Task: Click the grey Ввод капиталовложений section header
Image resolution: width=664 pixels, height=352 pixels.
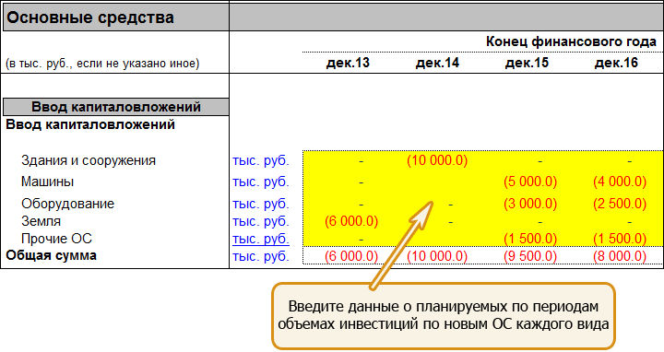Action: 115,107
